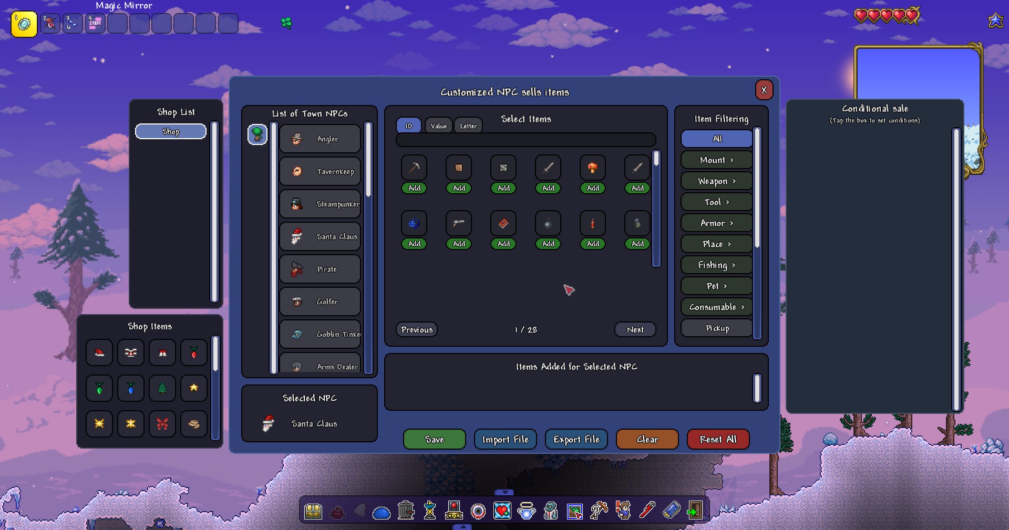The height and width of the screenshot is (530, 1009).
Task: Click the green Christmas light shop item
Action: coord(99,388)
